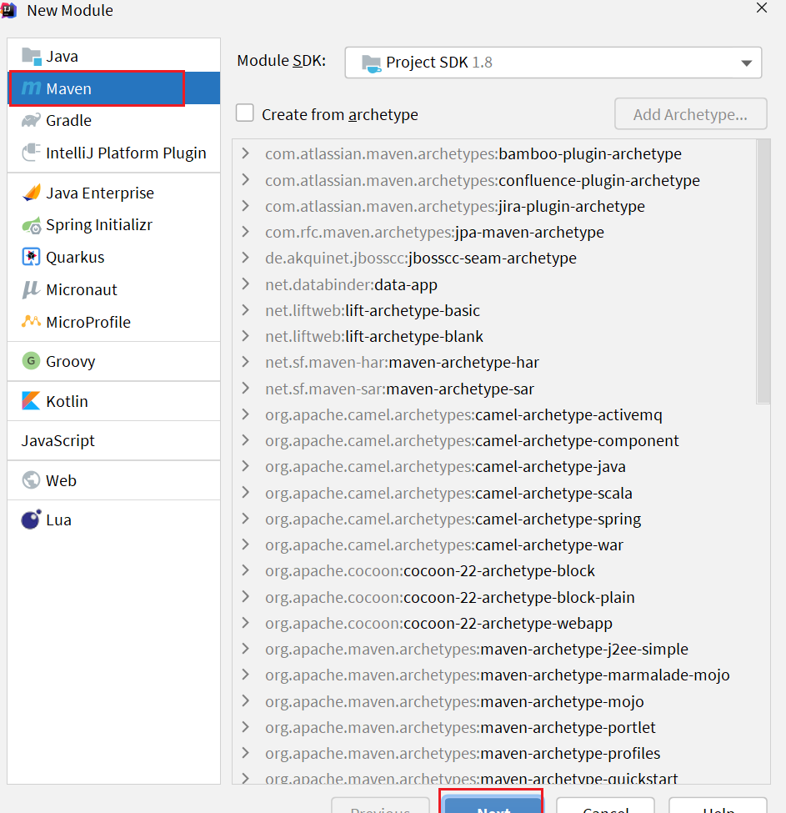Expand jpa-maven-archetype node
Image resolution: width=786 pixels, height=813 pixels.
tap(246, 232)
